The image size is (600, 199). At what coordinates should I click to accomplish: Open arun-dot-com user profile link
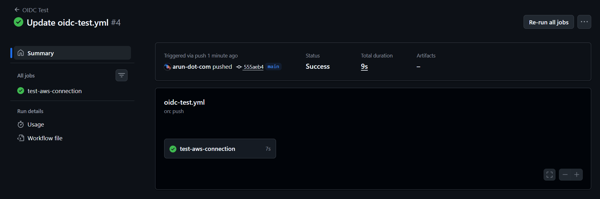[191, 67]
